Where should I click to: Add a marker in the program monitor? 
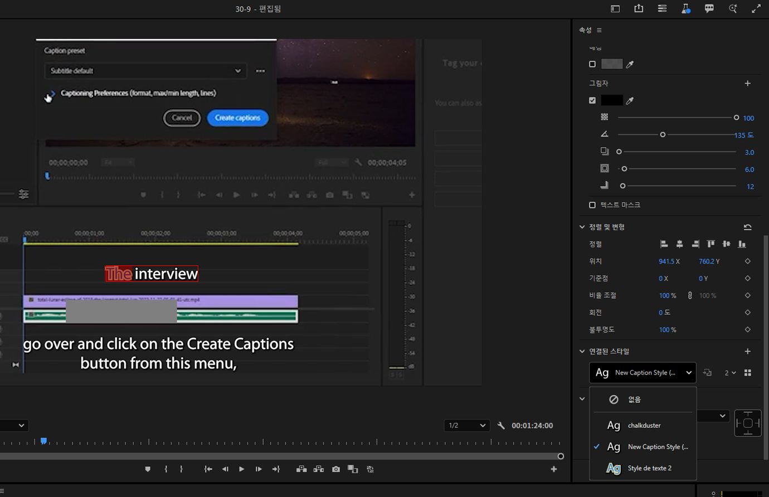pyautogui.click(x=148, y=469)
